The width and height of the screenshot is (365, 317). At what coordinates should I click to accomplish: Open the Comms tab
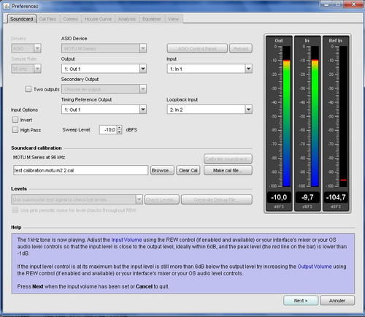(x=71, y=19)
